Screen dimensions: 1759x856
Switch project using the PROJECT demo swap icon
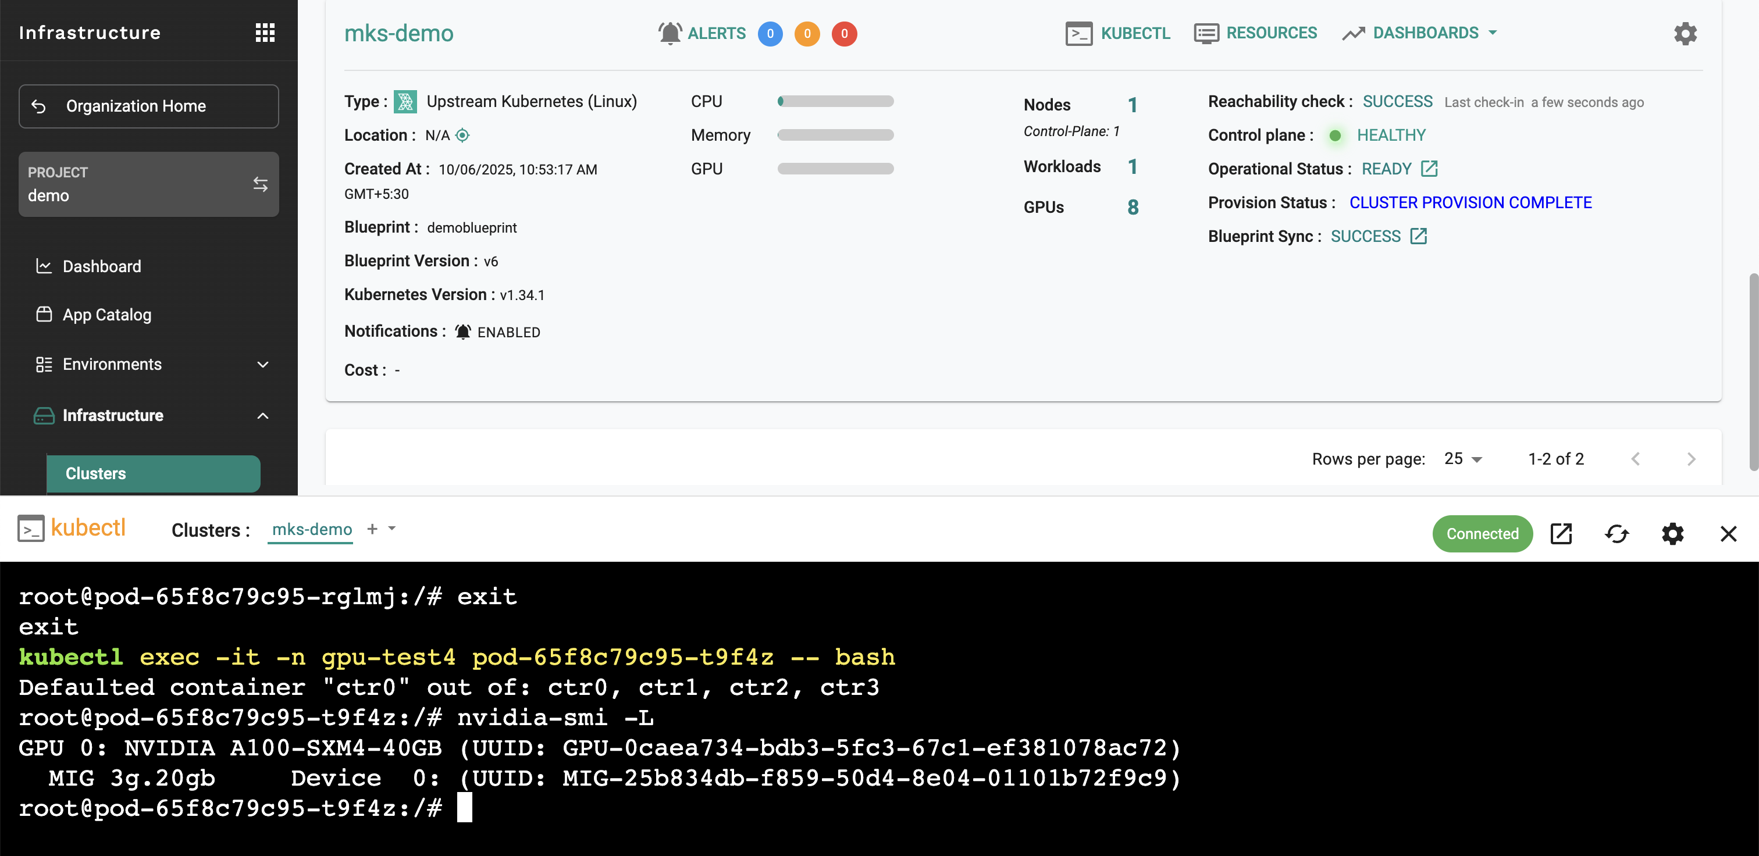coord(260,184)
